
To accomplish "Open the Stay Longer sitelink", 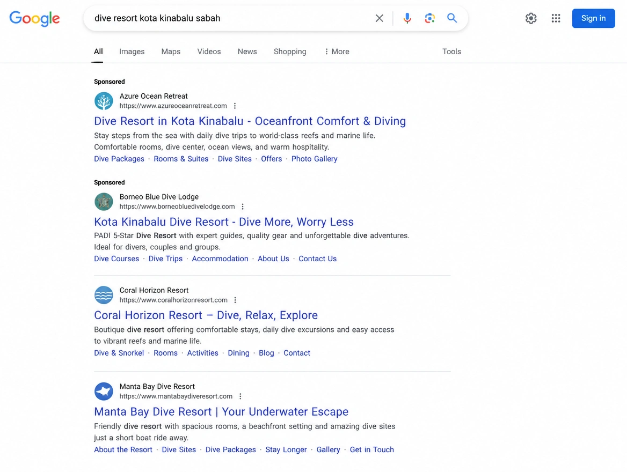I will point(286,450).
